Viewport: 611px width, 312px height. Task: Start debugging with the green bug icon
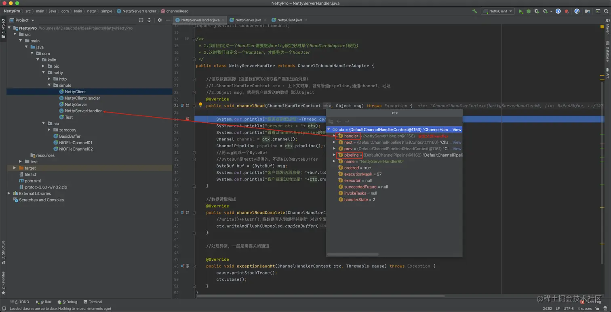pyautogui.click(x=528, y=11)
